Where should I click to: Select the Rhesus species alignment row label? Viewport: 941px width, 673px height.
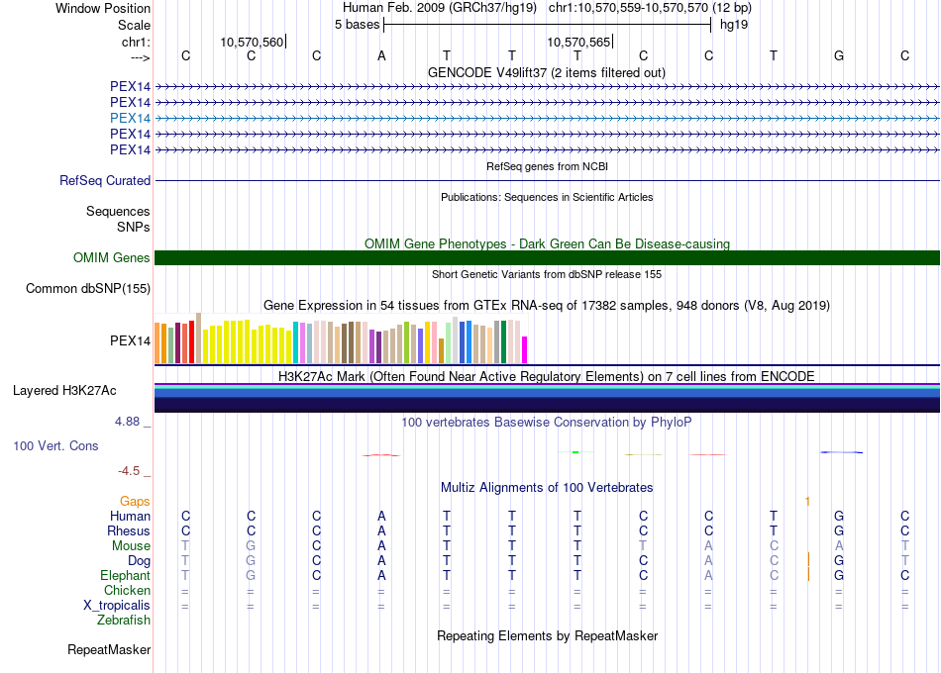tap(129, 530)
